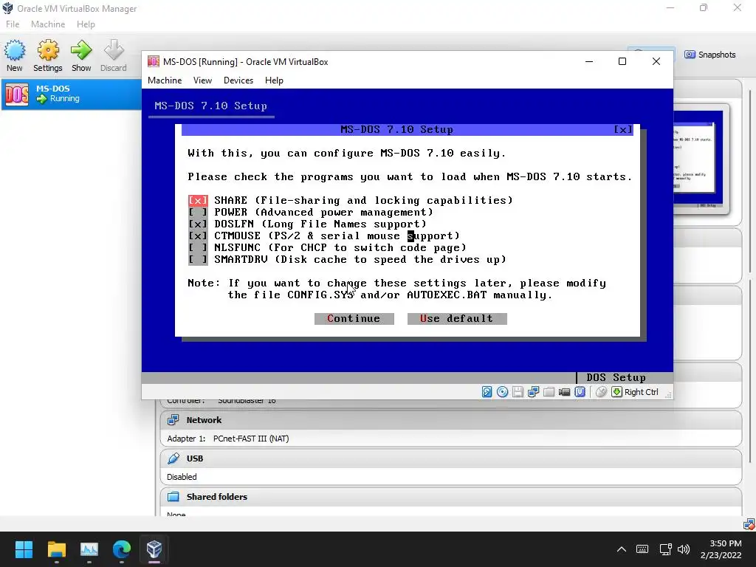
Task: Click the Shared folders section icon
Action: pyautogui.click(x=173, y=497)
